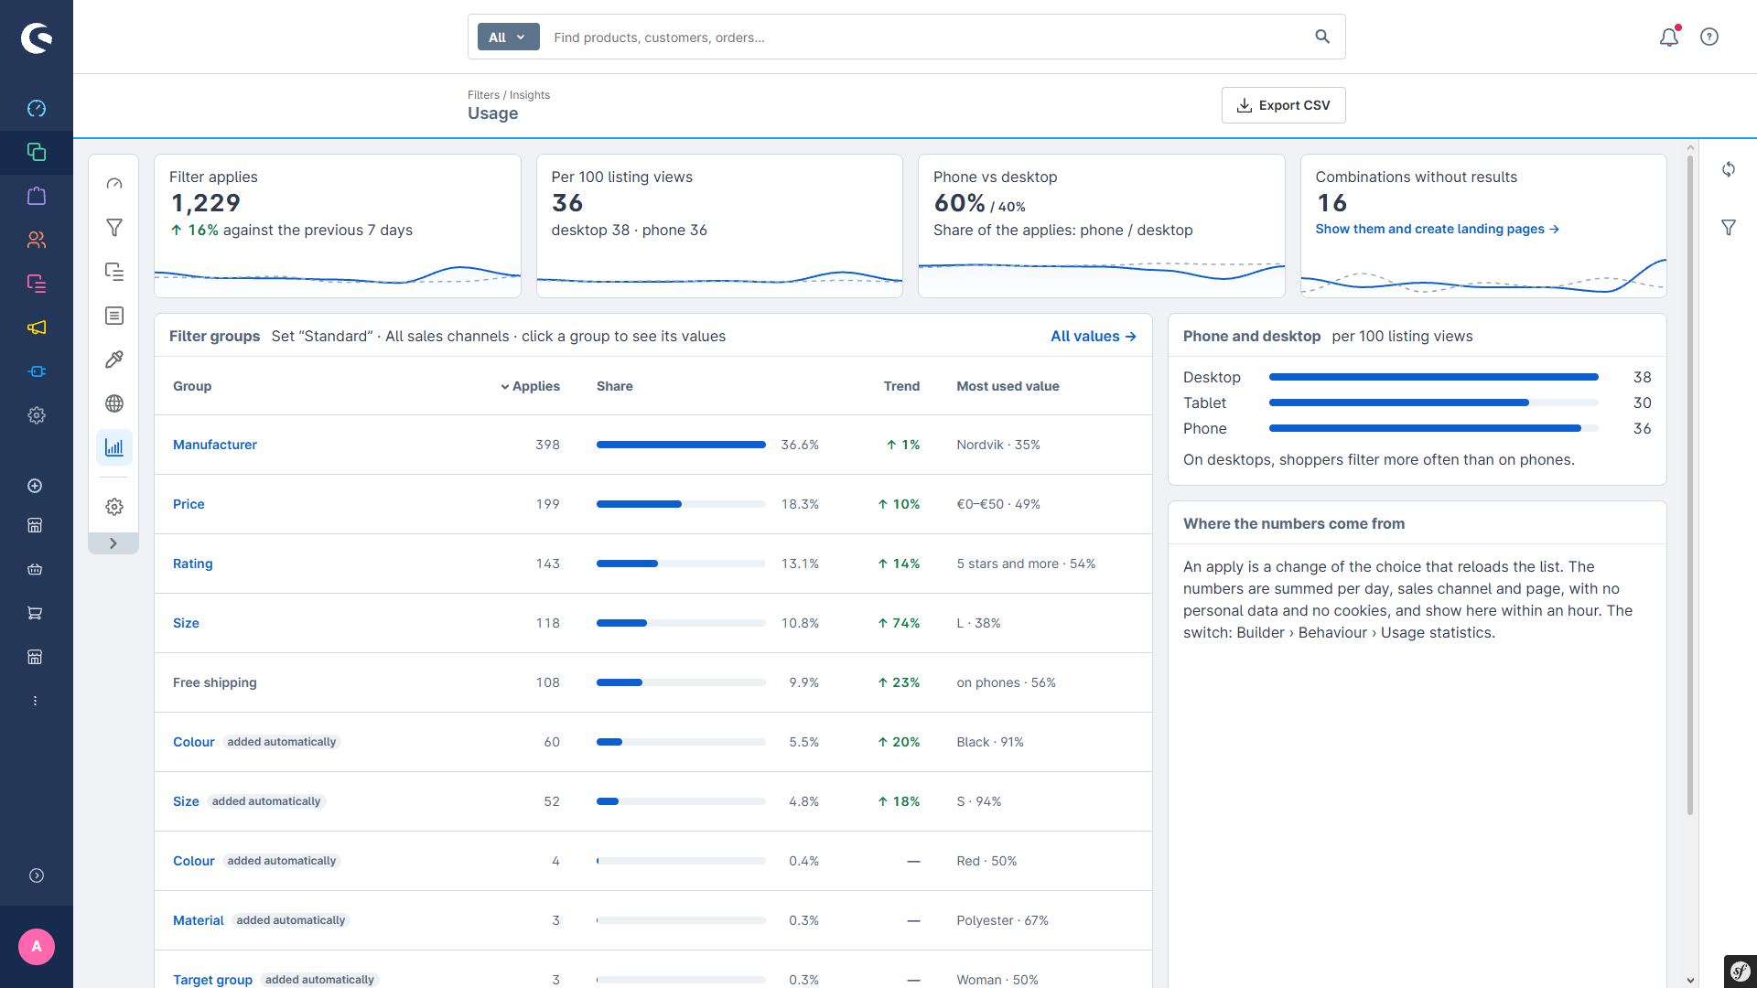Expand the plugin sidebar with chevron
This screenshot has height=988, width=1757.
[113, 543]
